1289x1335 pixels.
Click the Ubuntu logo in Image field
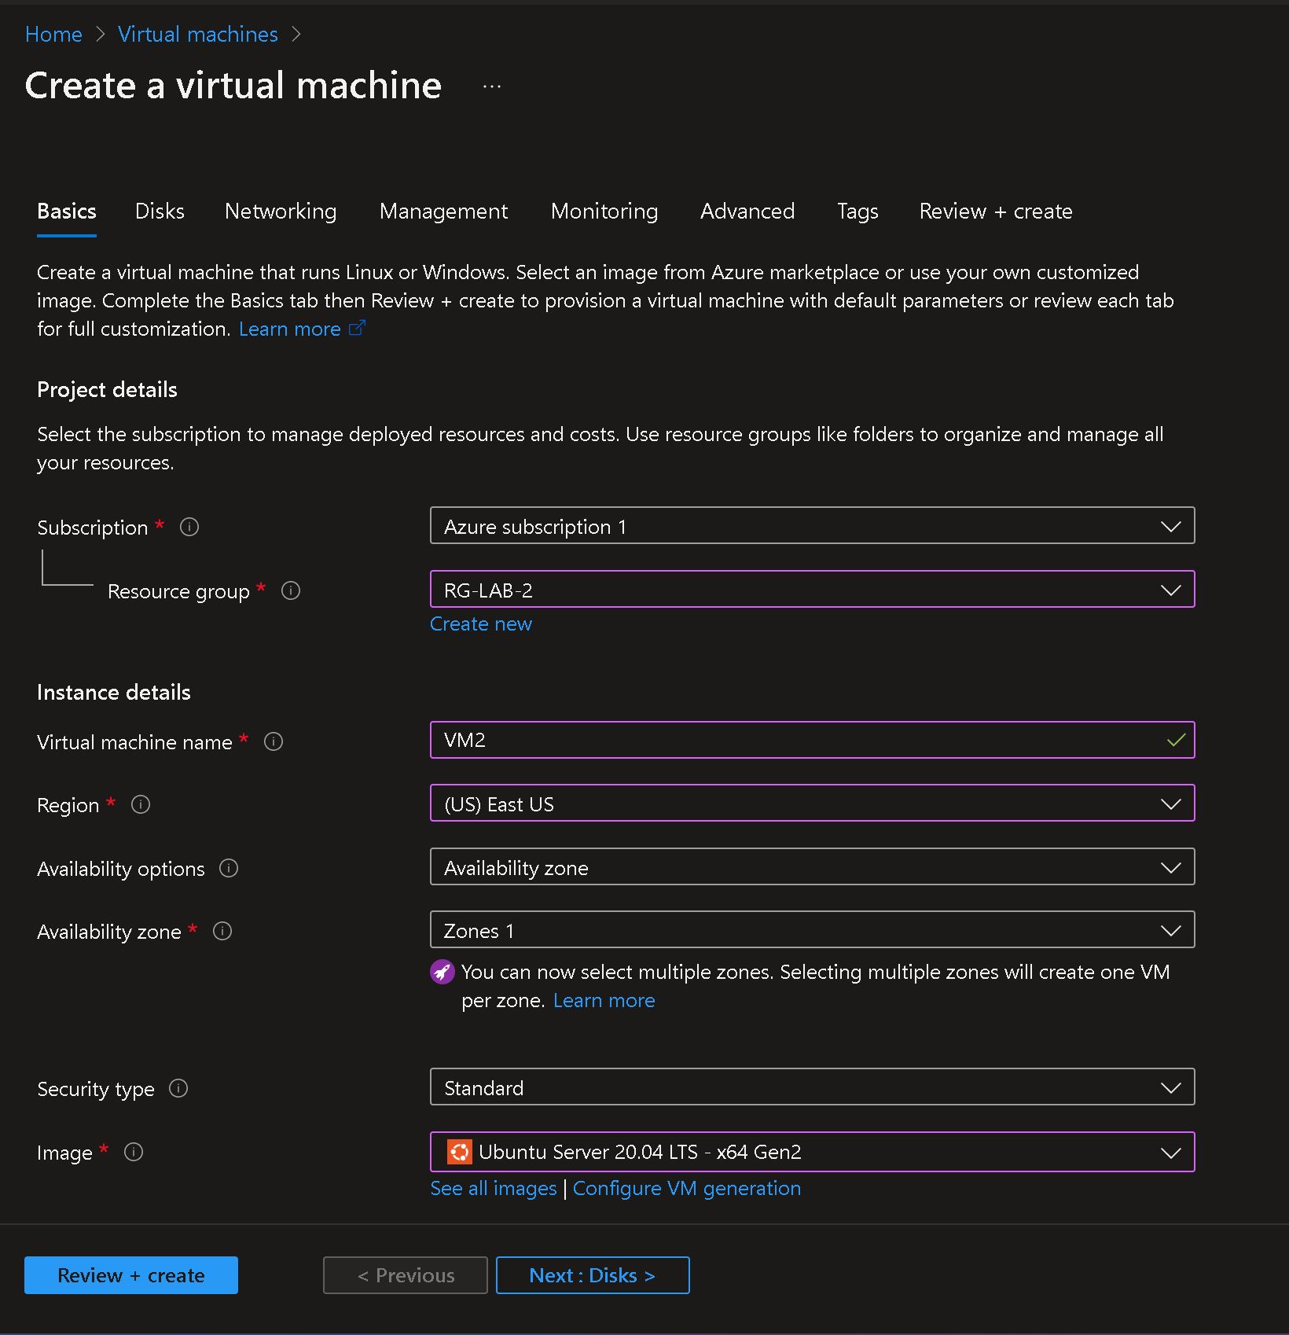click(459, 1152)
